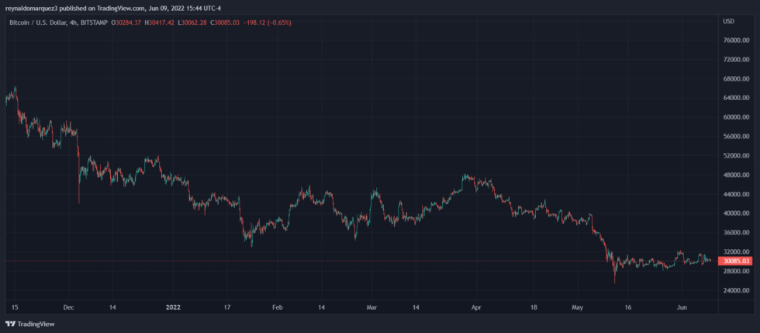Click the low value L30062.28
Image resolution: width=760 pixels, height=333 pixels.
(x=193, y=23)
